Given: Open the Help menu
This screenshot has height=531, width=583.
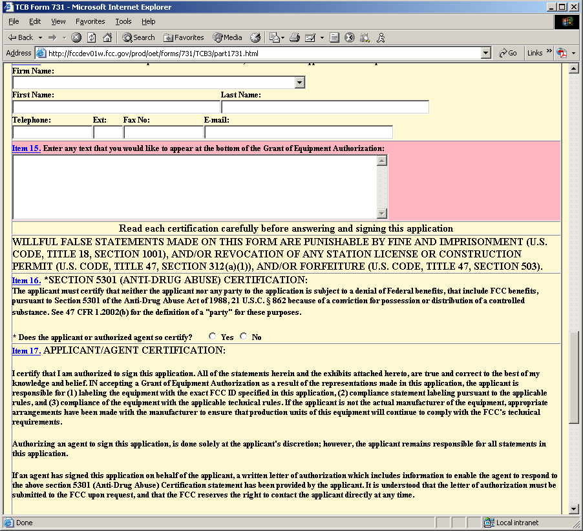Looking at the screenshot, I should coord(149,21).
